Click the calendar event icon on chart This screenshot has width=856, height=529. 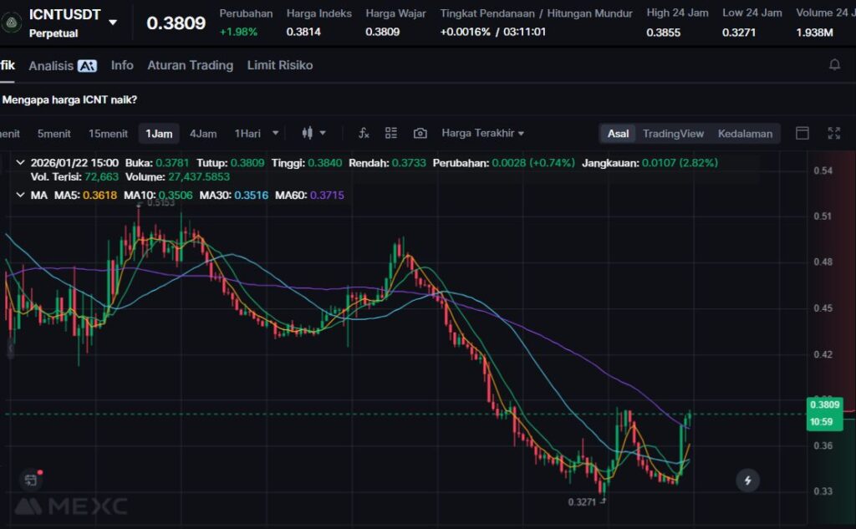coord(31,480)
